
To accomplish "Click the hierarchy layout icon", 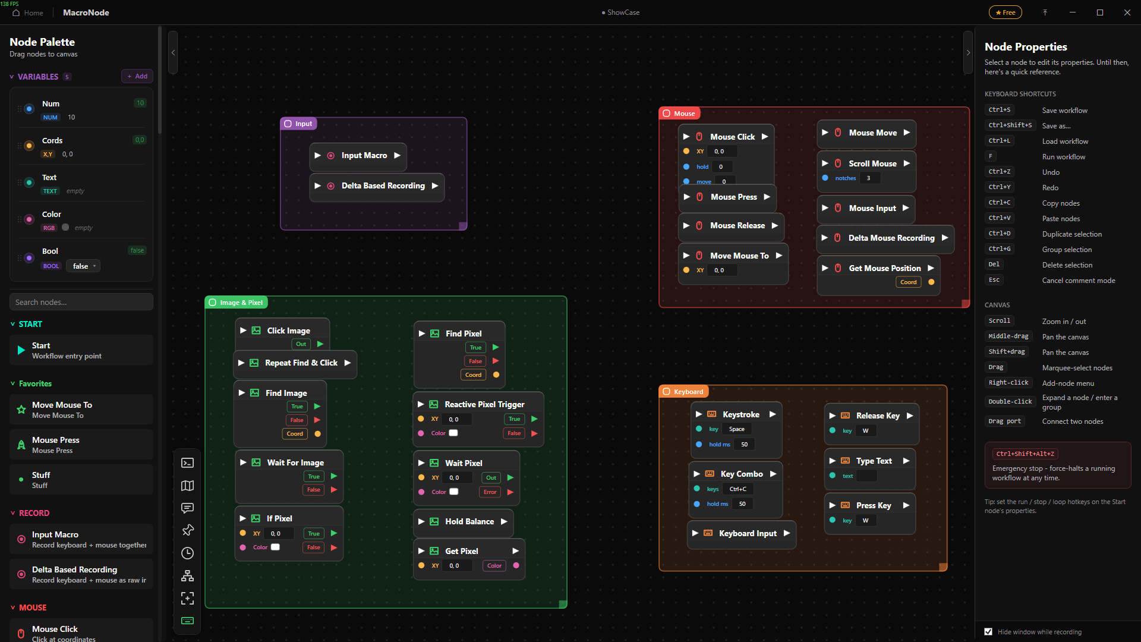I will pyautogui.click(x=187, y=575).
